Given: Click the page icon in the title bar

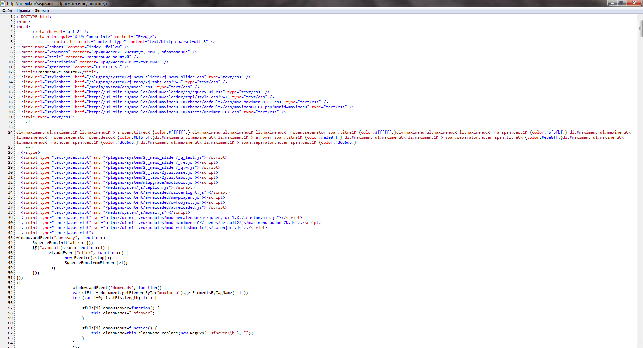Looking at the screenshot, I should tap(3, 3).
